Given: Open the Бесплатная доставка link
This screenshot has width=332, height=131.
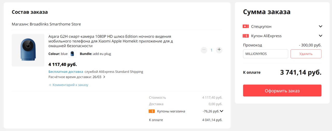Looking at the screenshot, I should pos(66,72).
